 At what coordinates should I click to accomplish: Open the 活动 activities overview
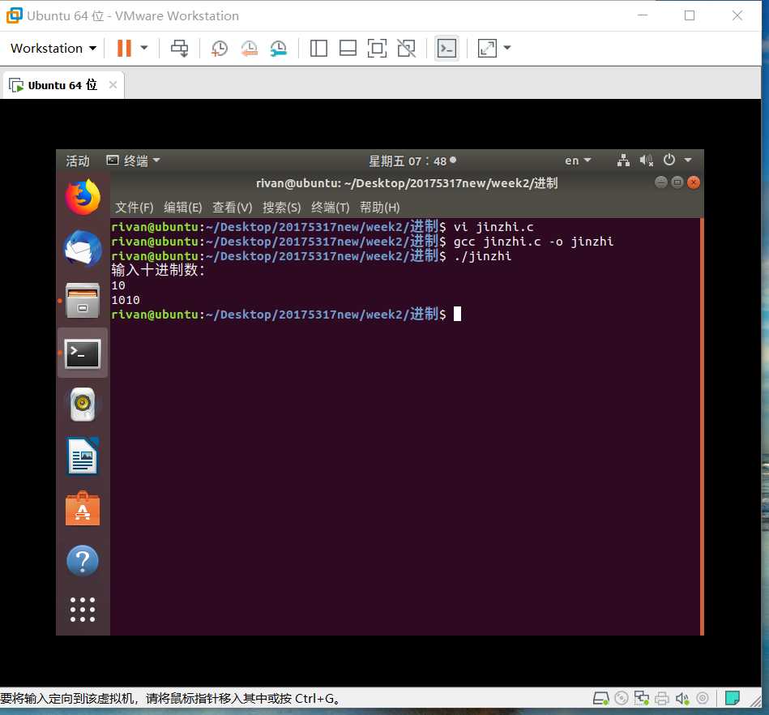click(x=78, y=161)
